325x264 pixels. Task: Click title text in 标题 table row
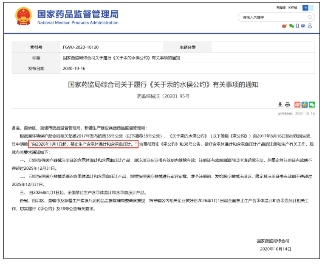point(121,58)
